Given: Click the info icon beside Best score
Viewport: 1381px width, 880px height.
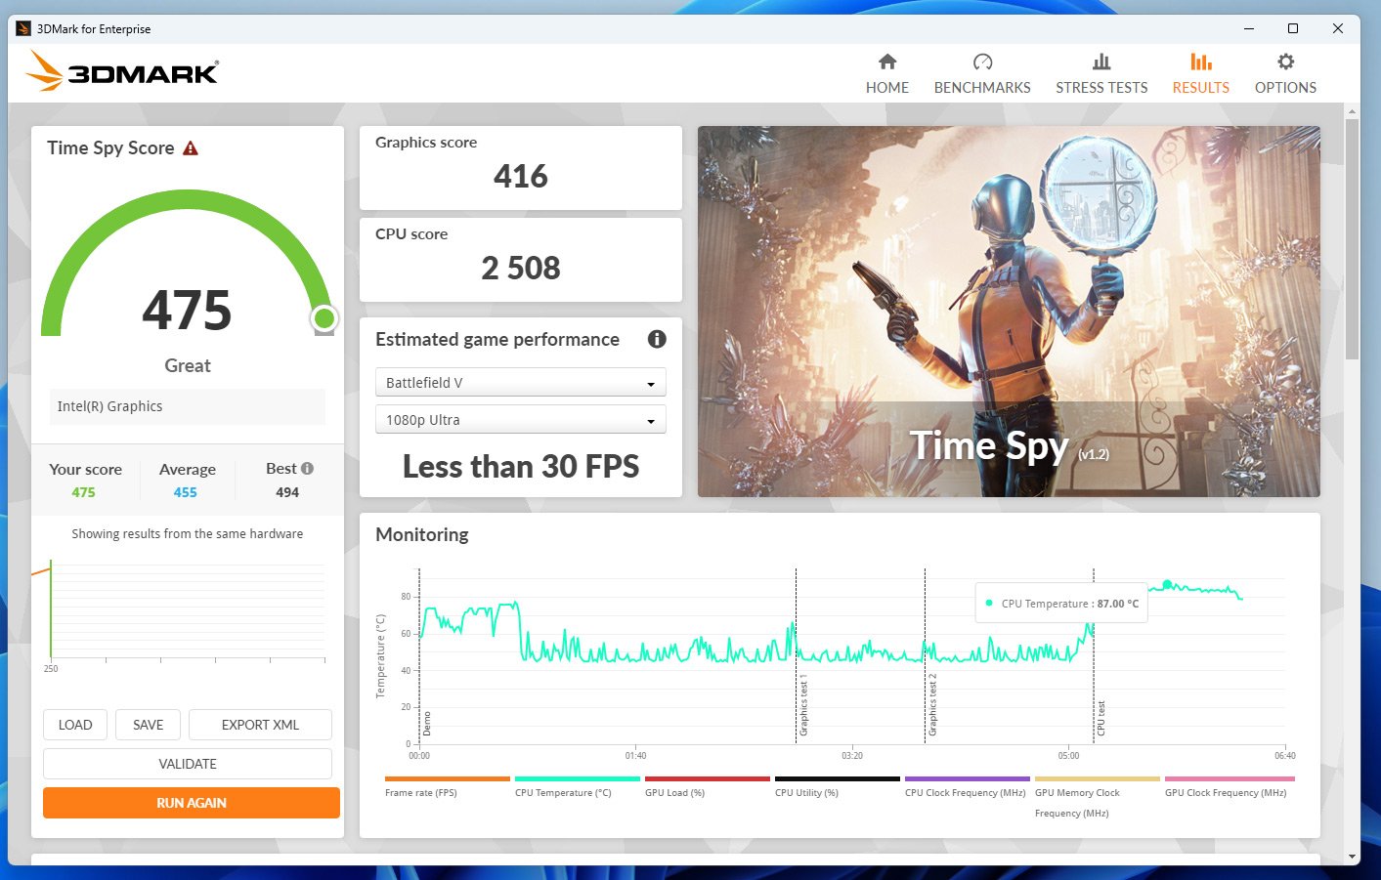Looking at the screenshot, I should pos(307,469).
